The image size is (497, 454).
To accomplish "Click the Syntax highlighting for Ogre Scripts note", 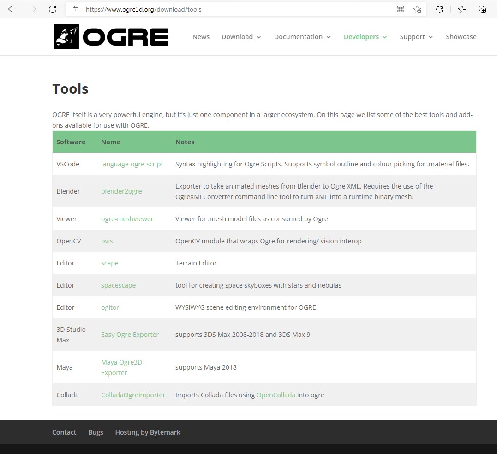I will pos(323,164).
